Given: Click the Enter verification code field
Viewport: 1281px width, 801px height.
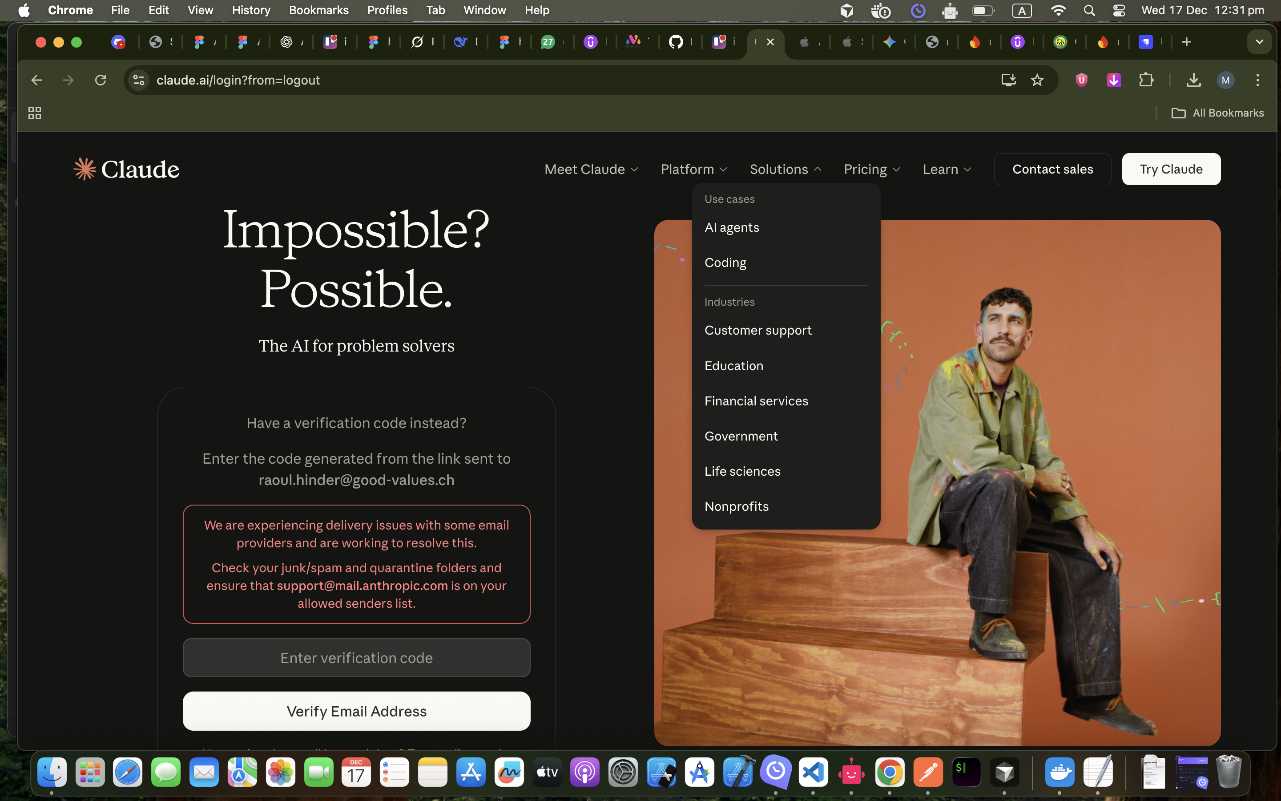Looking at the screenshot, I should pos(356,657).
